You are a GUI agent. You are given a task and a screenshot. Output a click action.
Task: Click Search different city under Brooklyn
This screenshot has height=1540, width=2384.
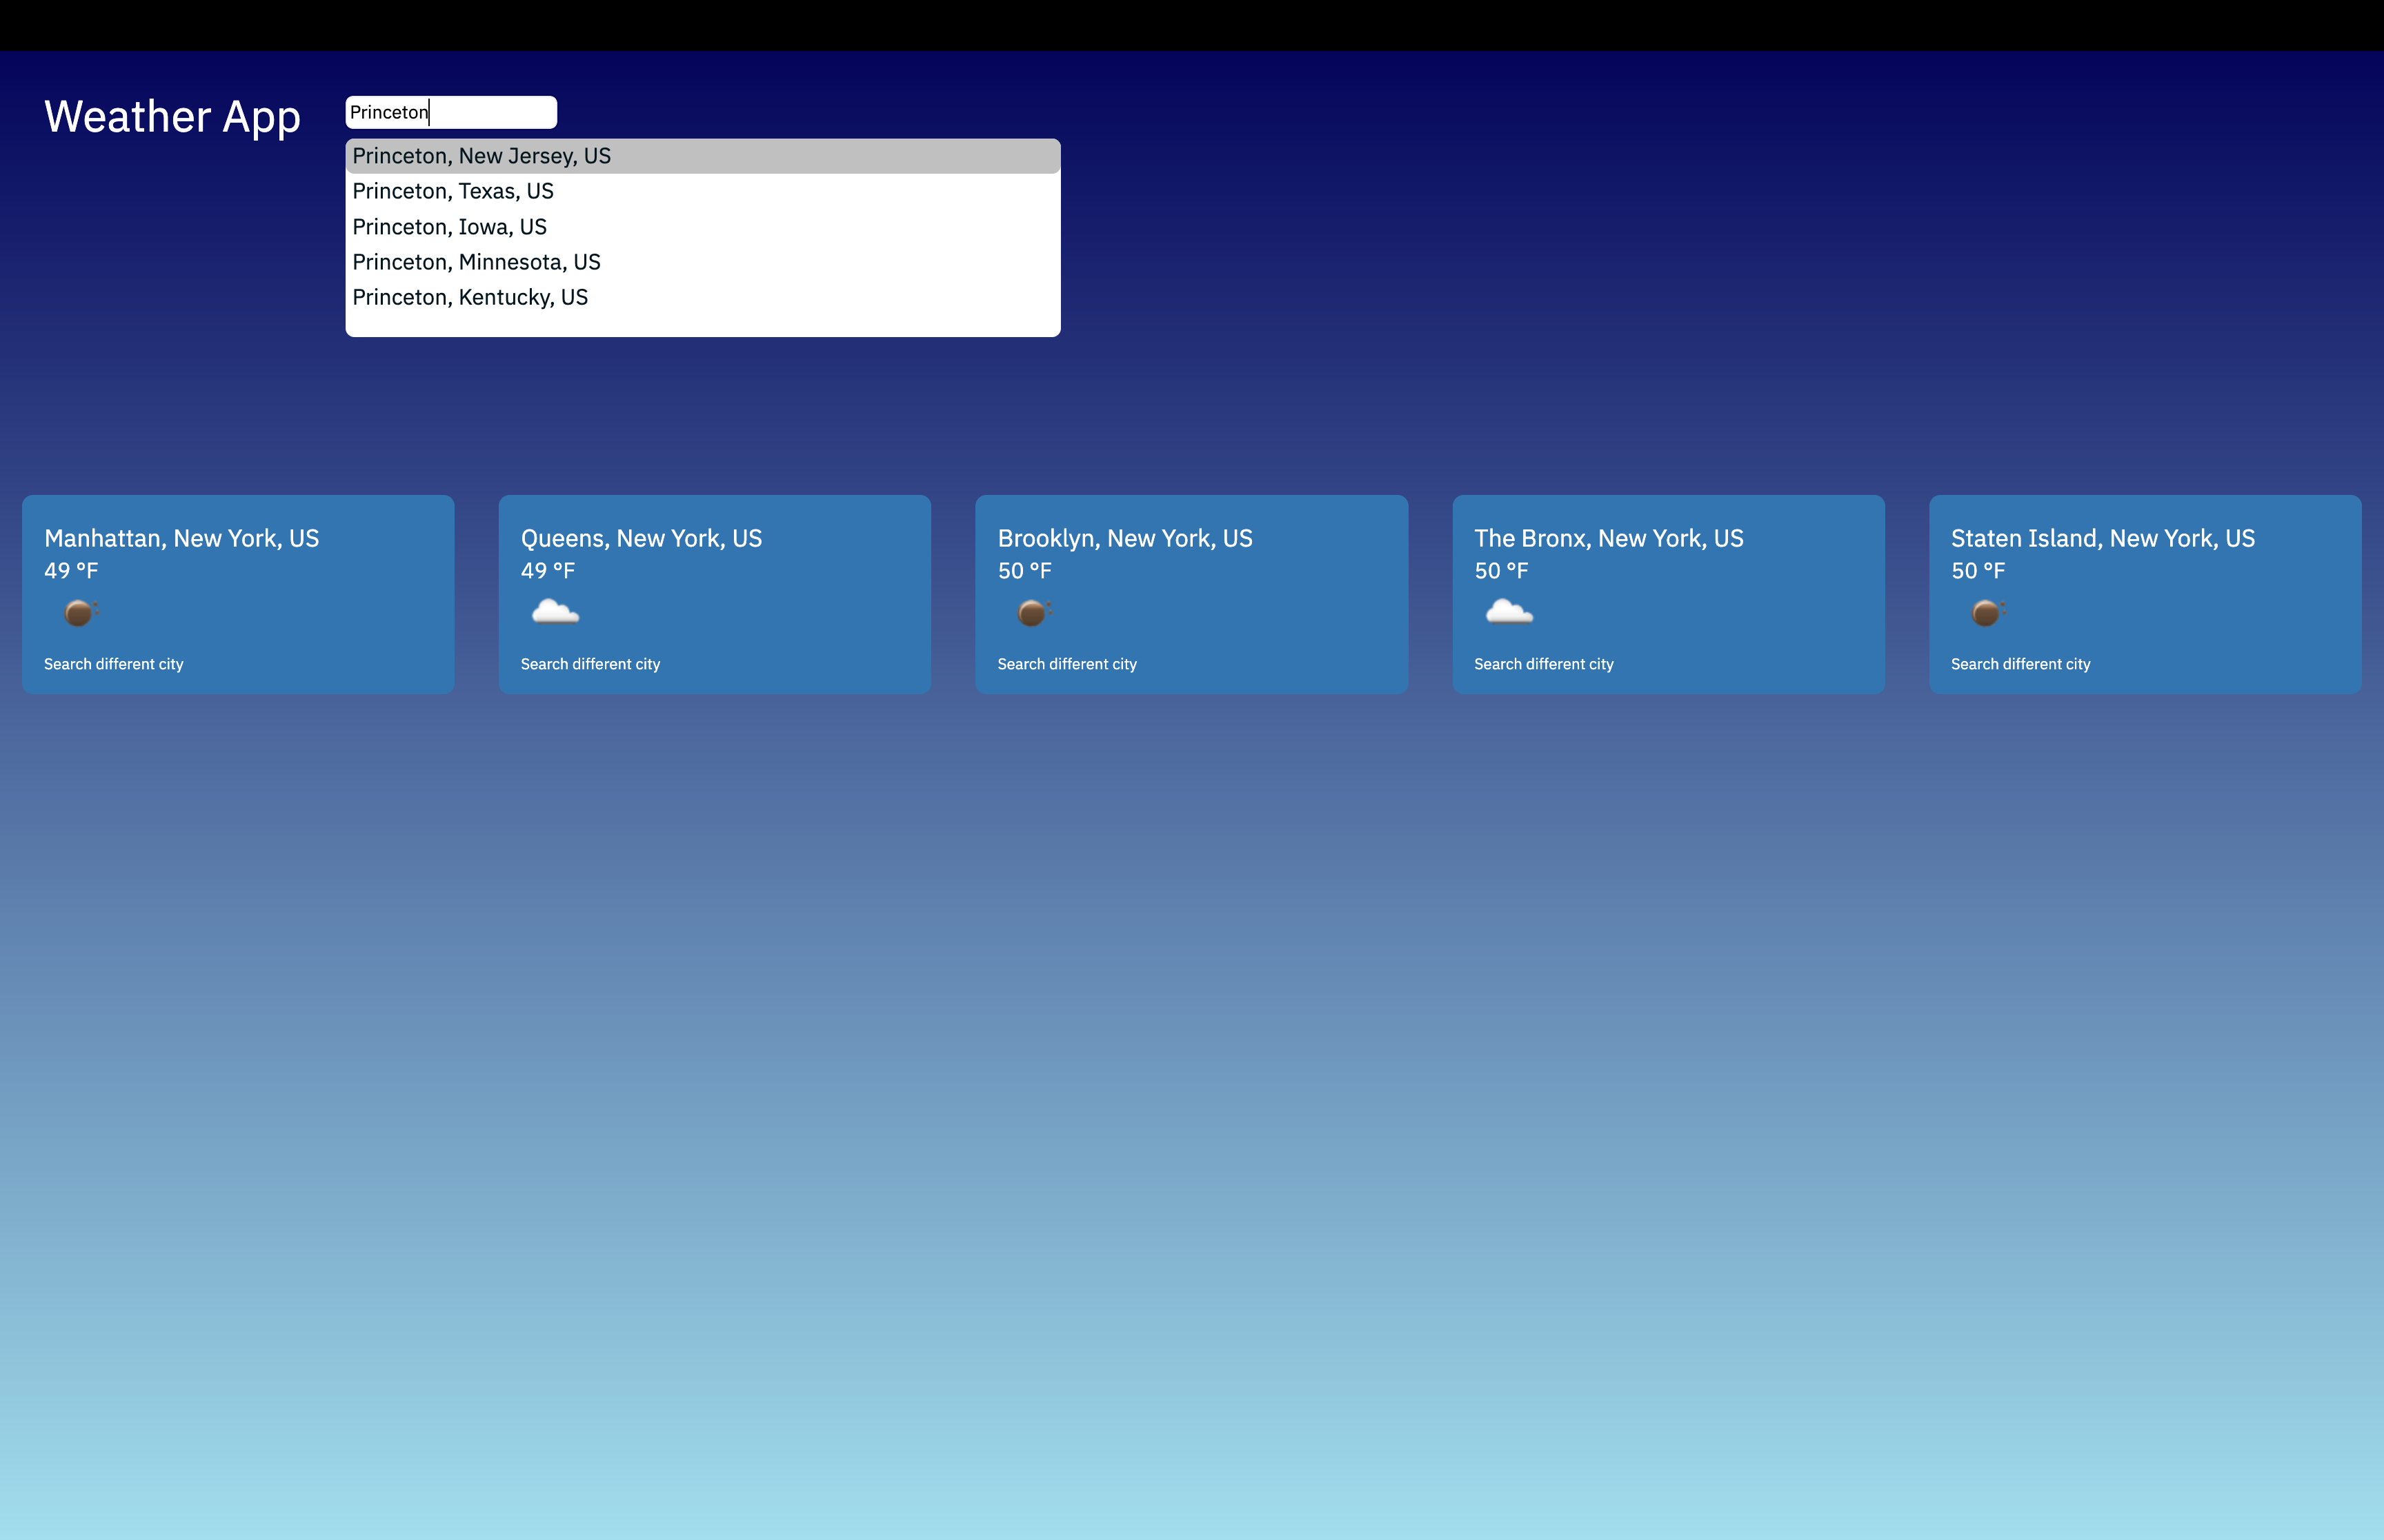tap(1066, 664)
